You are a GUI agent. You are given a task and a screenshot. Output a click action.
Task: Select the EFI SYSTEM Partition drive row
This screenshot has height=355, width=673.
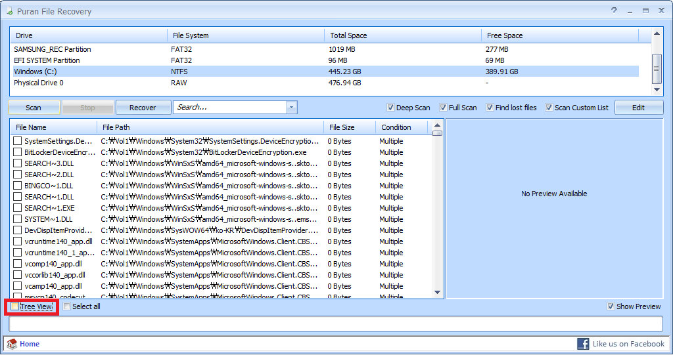point(325,60)
